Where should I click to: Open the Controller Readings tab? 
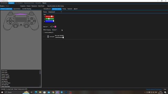pos(27,9)
